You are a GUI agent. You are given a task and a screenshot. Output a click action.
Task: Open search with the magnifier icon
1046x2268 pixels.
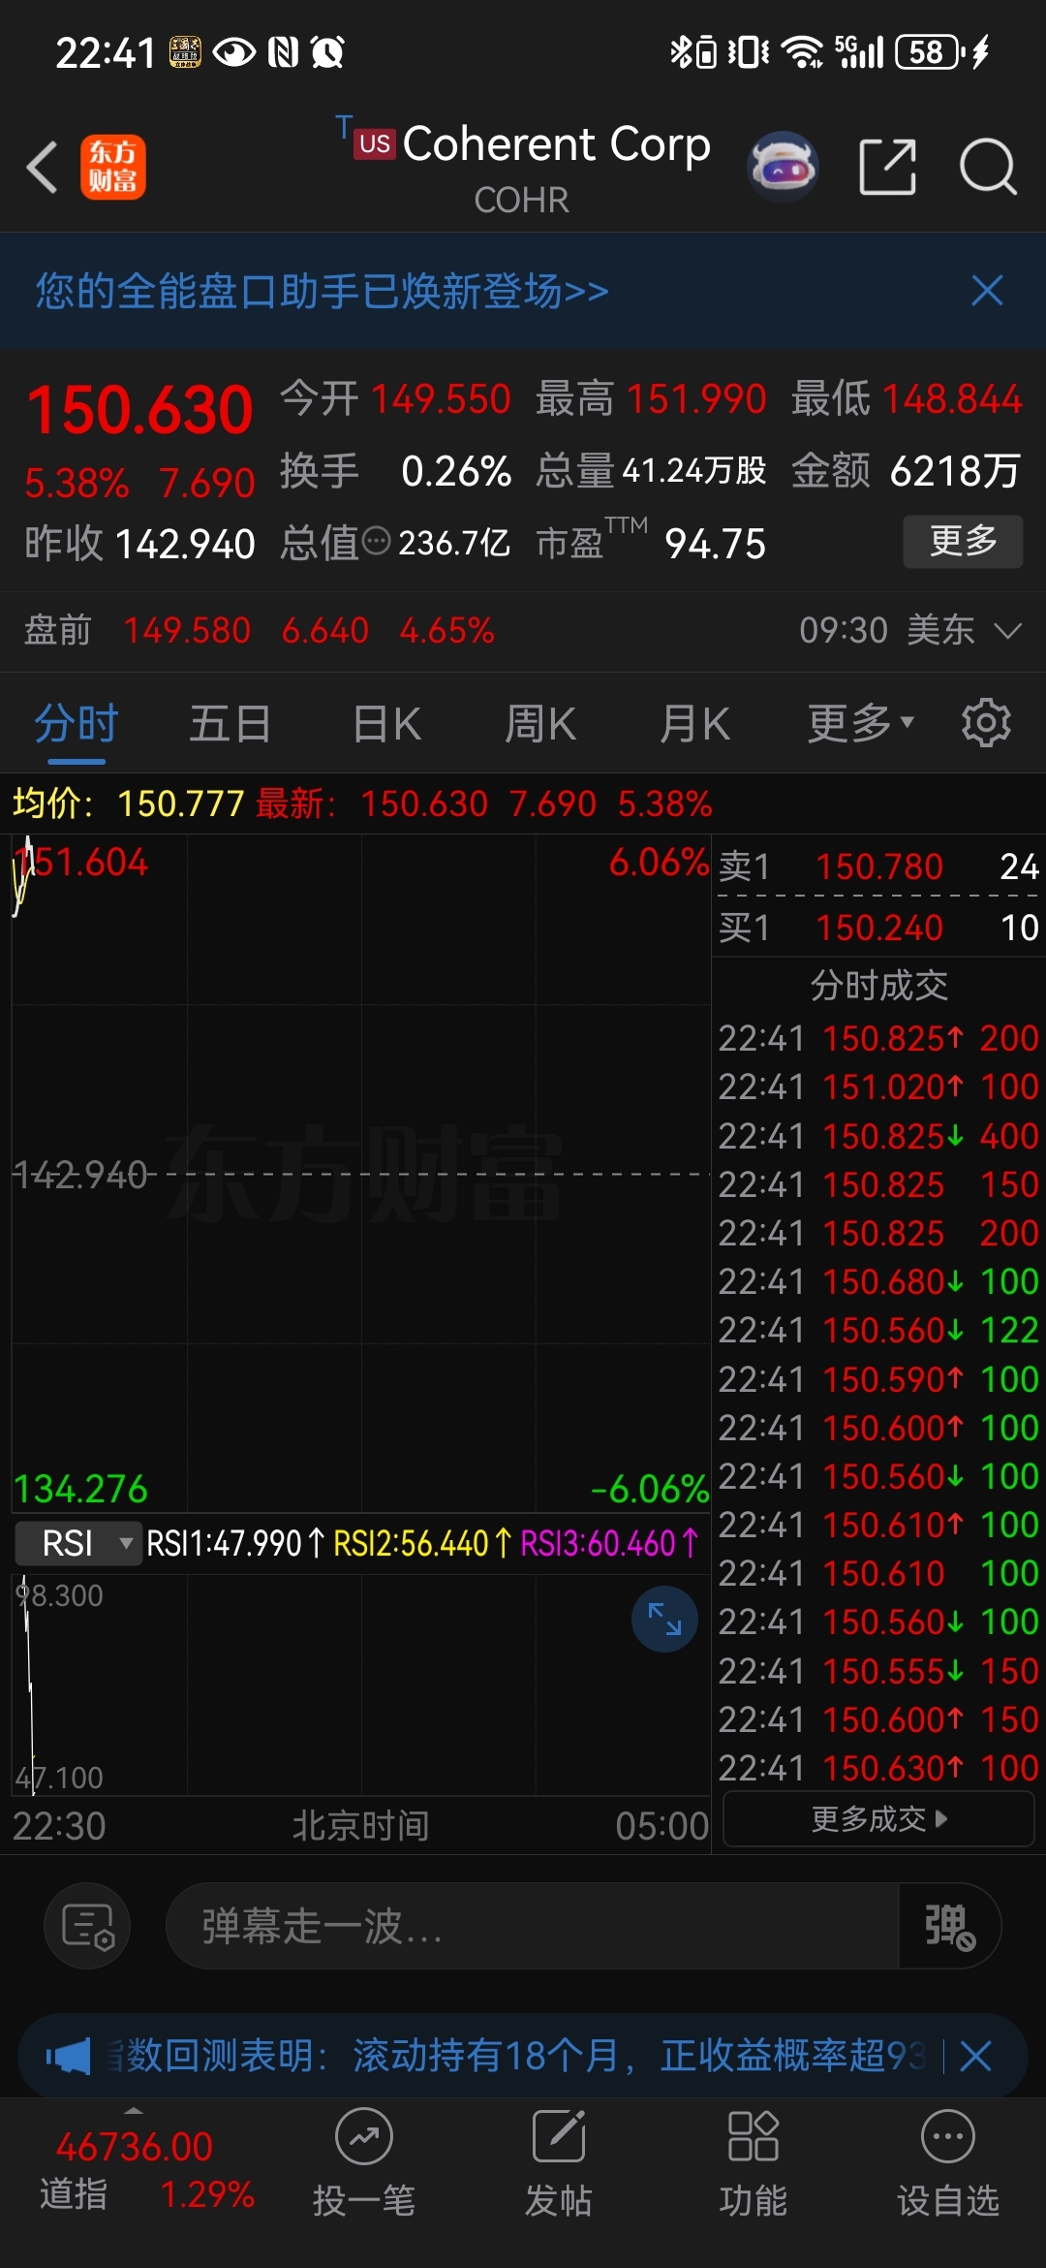pos(987,167)
